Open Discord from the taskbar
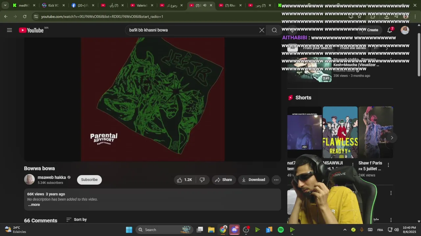Image resolution: width=421 pixels, height=236 pixels. [x=235, y=230]
